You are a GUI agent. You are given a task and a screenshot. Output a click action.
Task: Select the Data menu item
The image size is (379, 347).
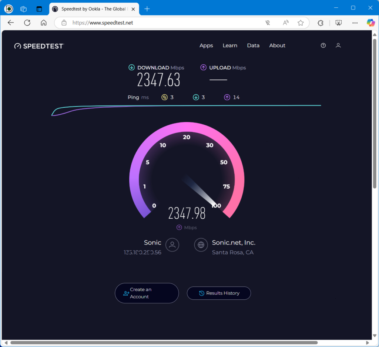point(253,45)
